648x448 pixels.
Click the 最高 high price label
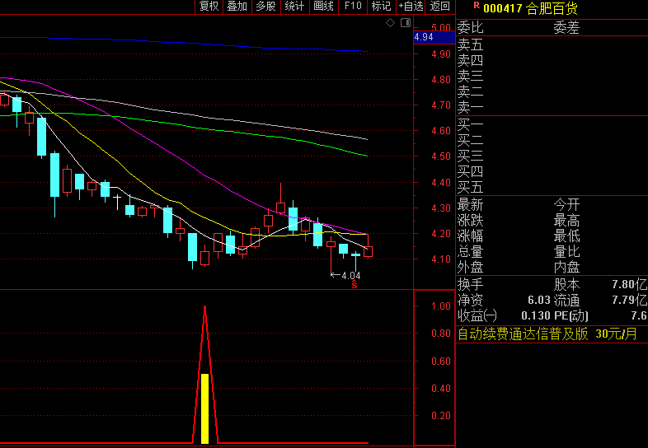click(566, 220)
